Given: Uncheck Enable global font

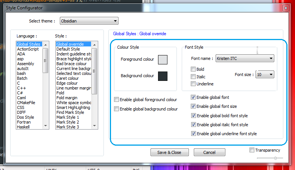Looking at the screenshot, I should click(193, 97).
